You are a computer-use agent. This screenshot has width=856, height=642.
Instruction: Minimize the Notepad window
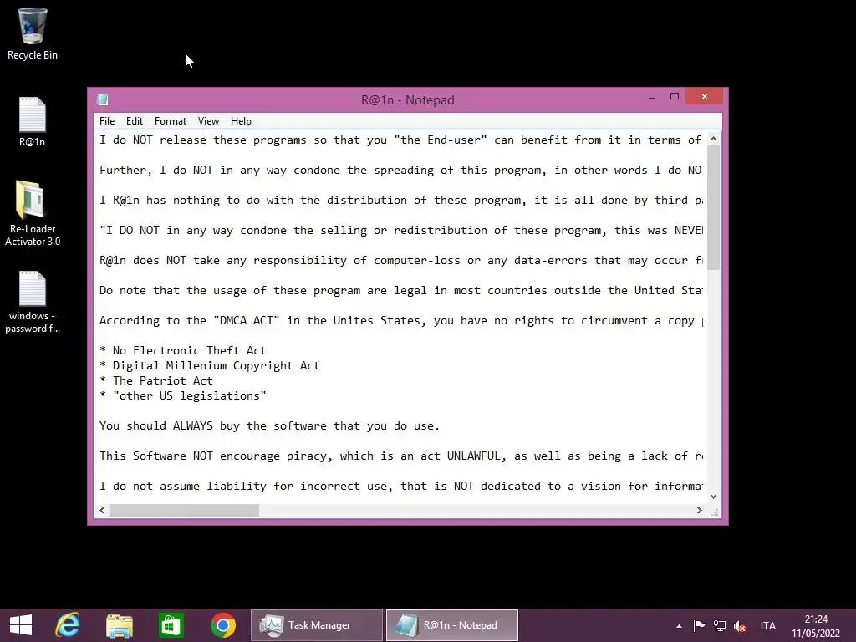pos(652,98)
